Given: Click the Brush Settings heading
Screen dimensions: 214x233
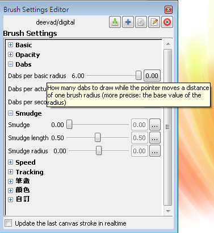Looking at the screenshot, I should [30, 33].
